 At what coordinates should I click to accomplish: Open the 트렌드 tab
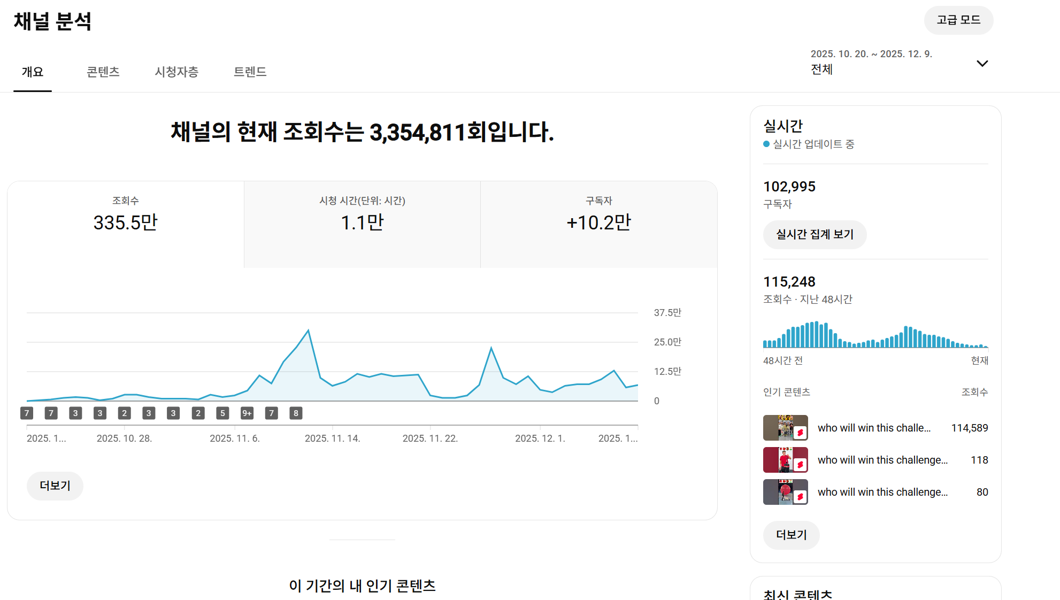(250, 72)
